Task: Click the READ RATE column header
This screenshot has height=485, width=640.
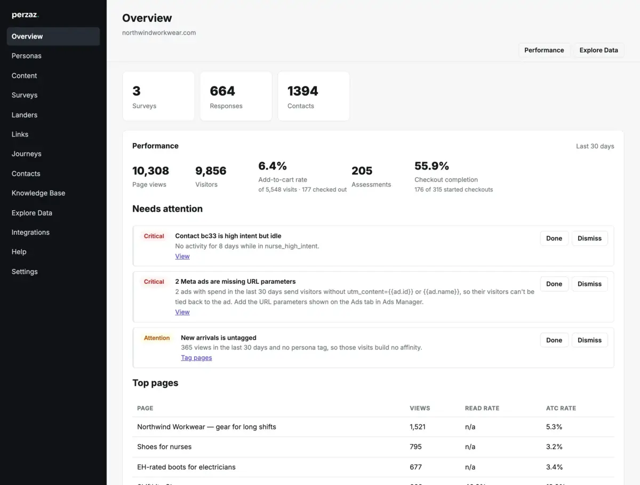Action: point(482,408)
